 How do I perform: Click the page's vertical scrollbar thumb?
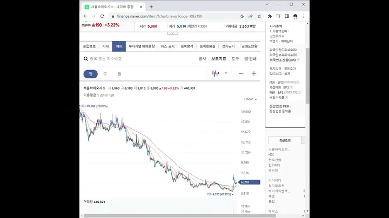click(307, 76)
